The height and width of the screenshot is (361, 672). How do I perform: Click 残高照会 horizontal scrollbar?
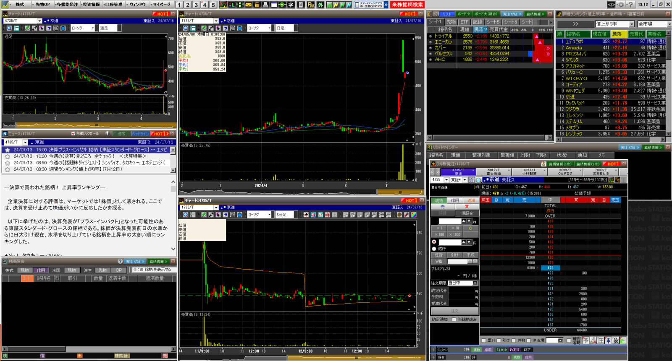pos(89,349)
